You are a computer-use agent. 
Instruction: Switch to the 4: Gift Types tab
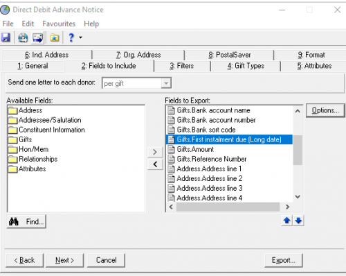coord(246,66)
